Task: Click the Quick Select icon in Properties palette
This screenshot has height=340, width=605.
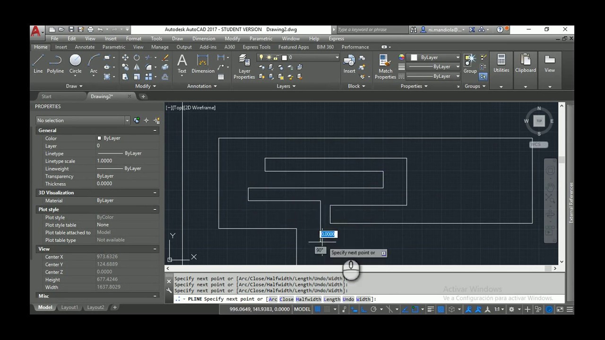Action: [x=156, y=120]
